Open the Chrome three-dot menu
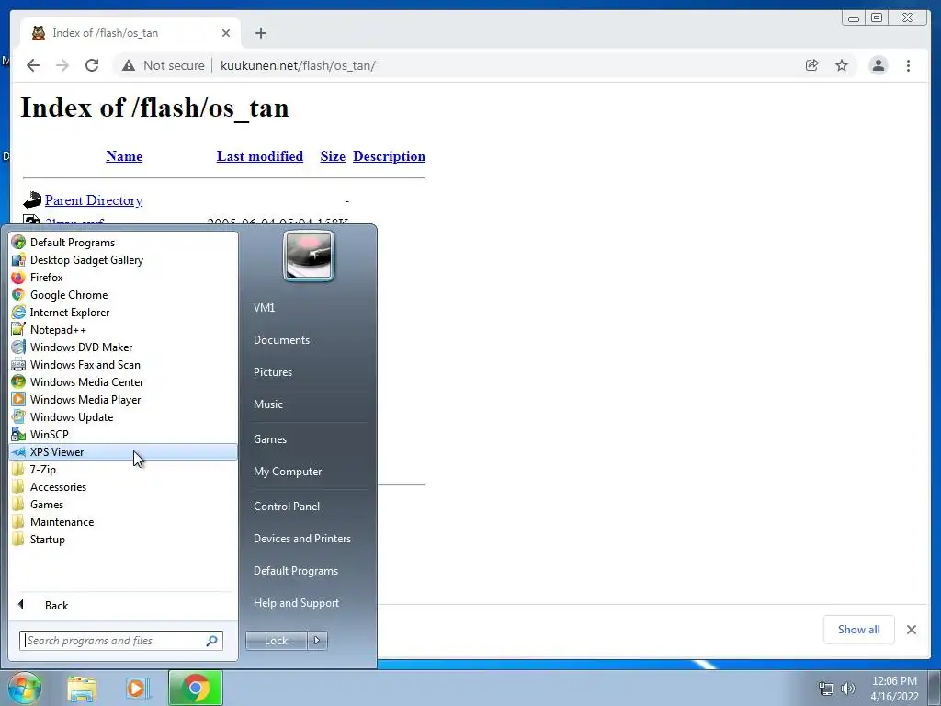 (x=908, y=65)
